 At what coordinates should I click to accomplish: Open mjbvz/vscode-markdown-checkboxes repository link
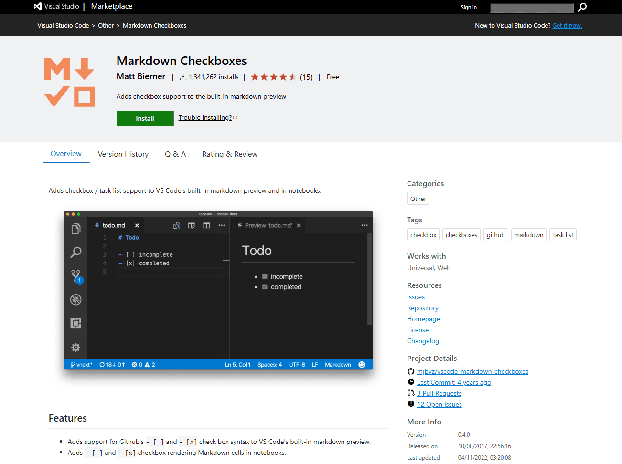click(x=472, y=371)
